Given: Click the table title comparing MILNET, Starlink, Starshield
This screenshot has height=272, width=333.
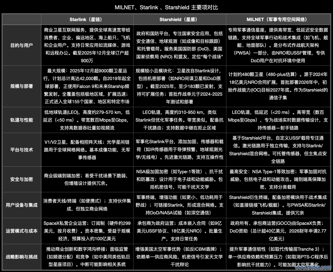Looking at the screenshot, I should (x=166, y=7).
